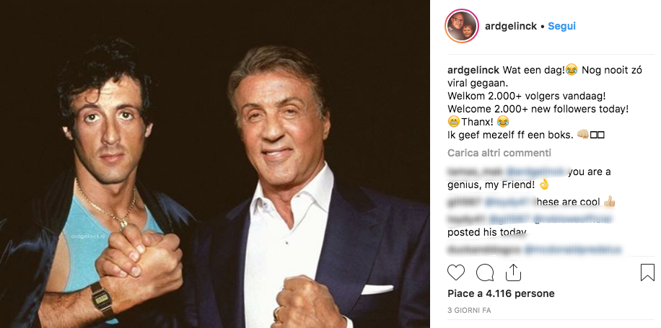Click the 3 GIORNI FA timestamp
This screenshot has width=661, height=328.
coord(469,310)
